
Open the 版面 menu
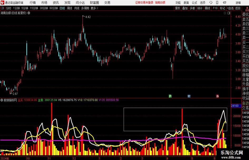click(186, 3)
